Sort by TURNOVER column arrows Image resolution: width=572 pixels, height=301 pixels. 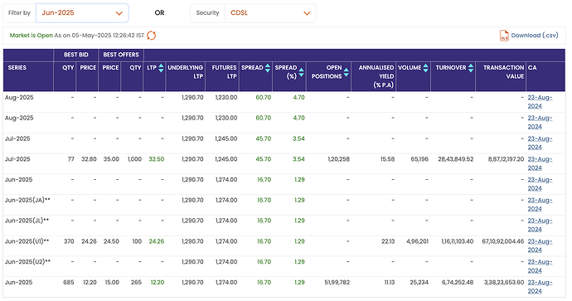coord(471,68)
